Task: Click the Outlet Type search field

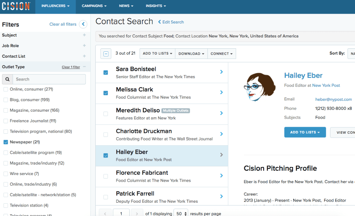Action: [49, 79]
